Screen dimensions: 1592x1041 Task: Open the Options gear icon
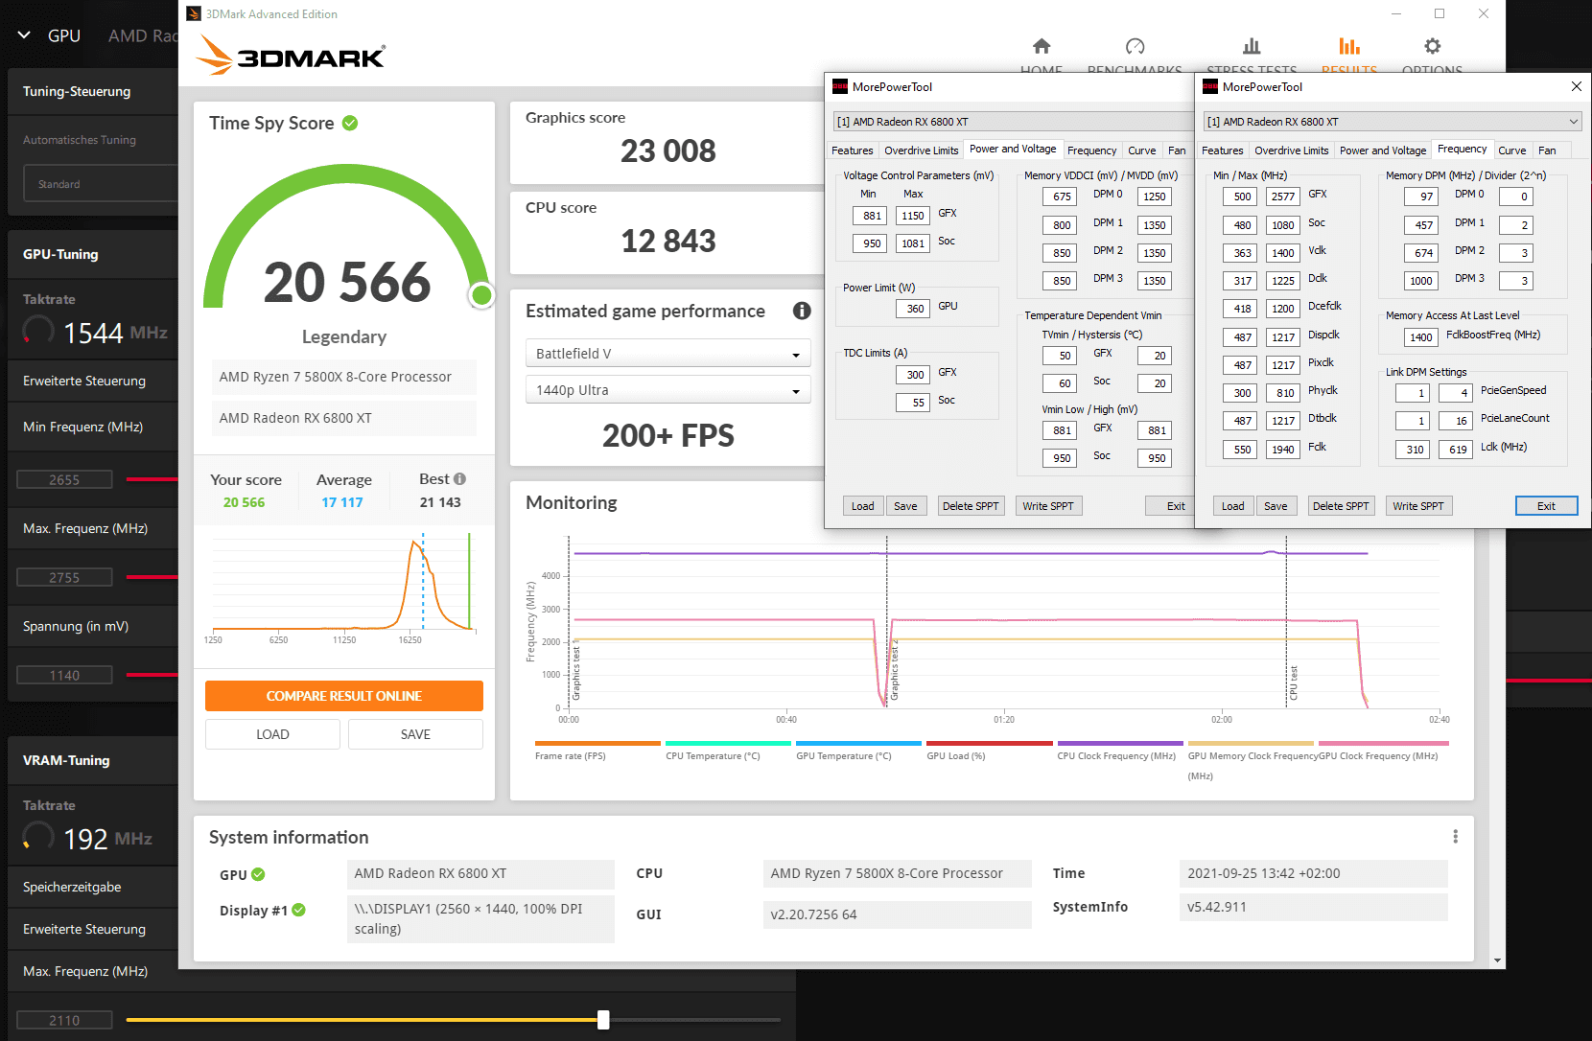(x=1432, y=46)
